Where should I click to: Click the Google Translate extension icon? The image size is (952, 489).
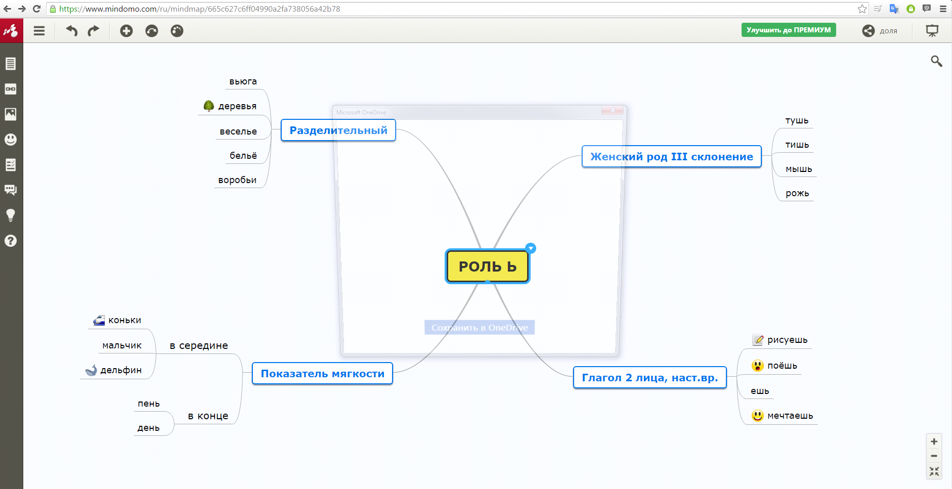[894, 9]
